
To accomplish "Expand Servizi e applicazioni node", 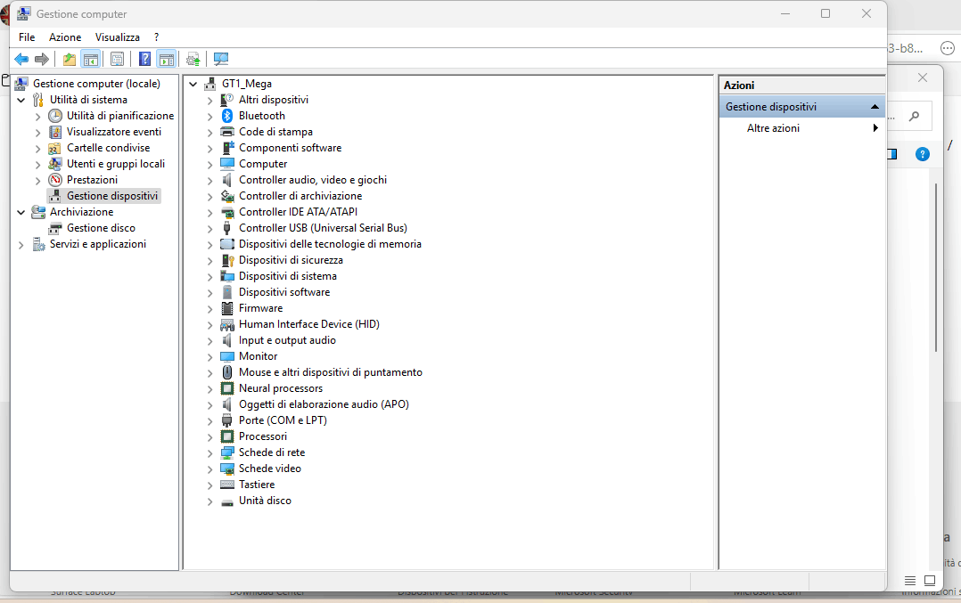I will click(21, 245).
